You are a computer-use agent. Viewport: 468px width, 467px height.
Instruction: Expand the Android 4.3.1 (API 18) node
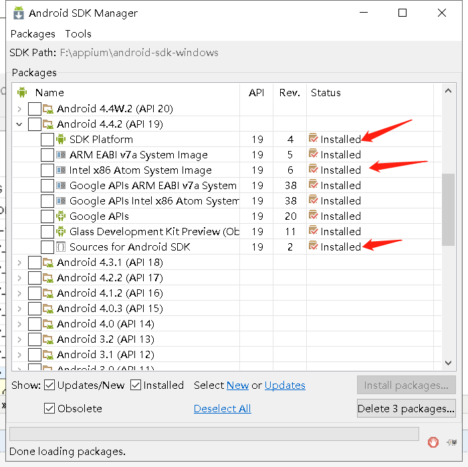pyautogui.click(x=19, y=263)
